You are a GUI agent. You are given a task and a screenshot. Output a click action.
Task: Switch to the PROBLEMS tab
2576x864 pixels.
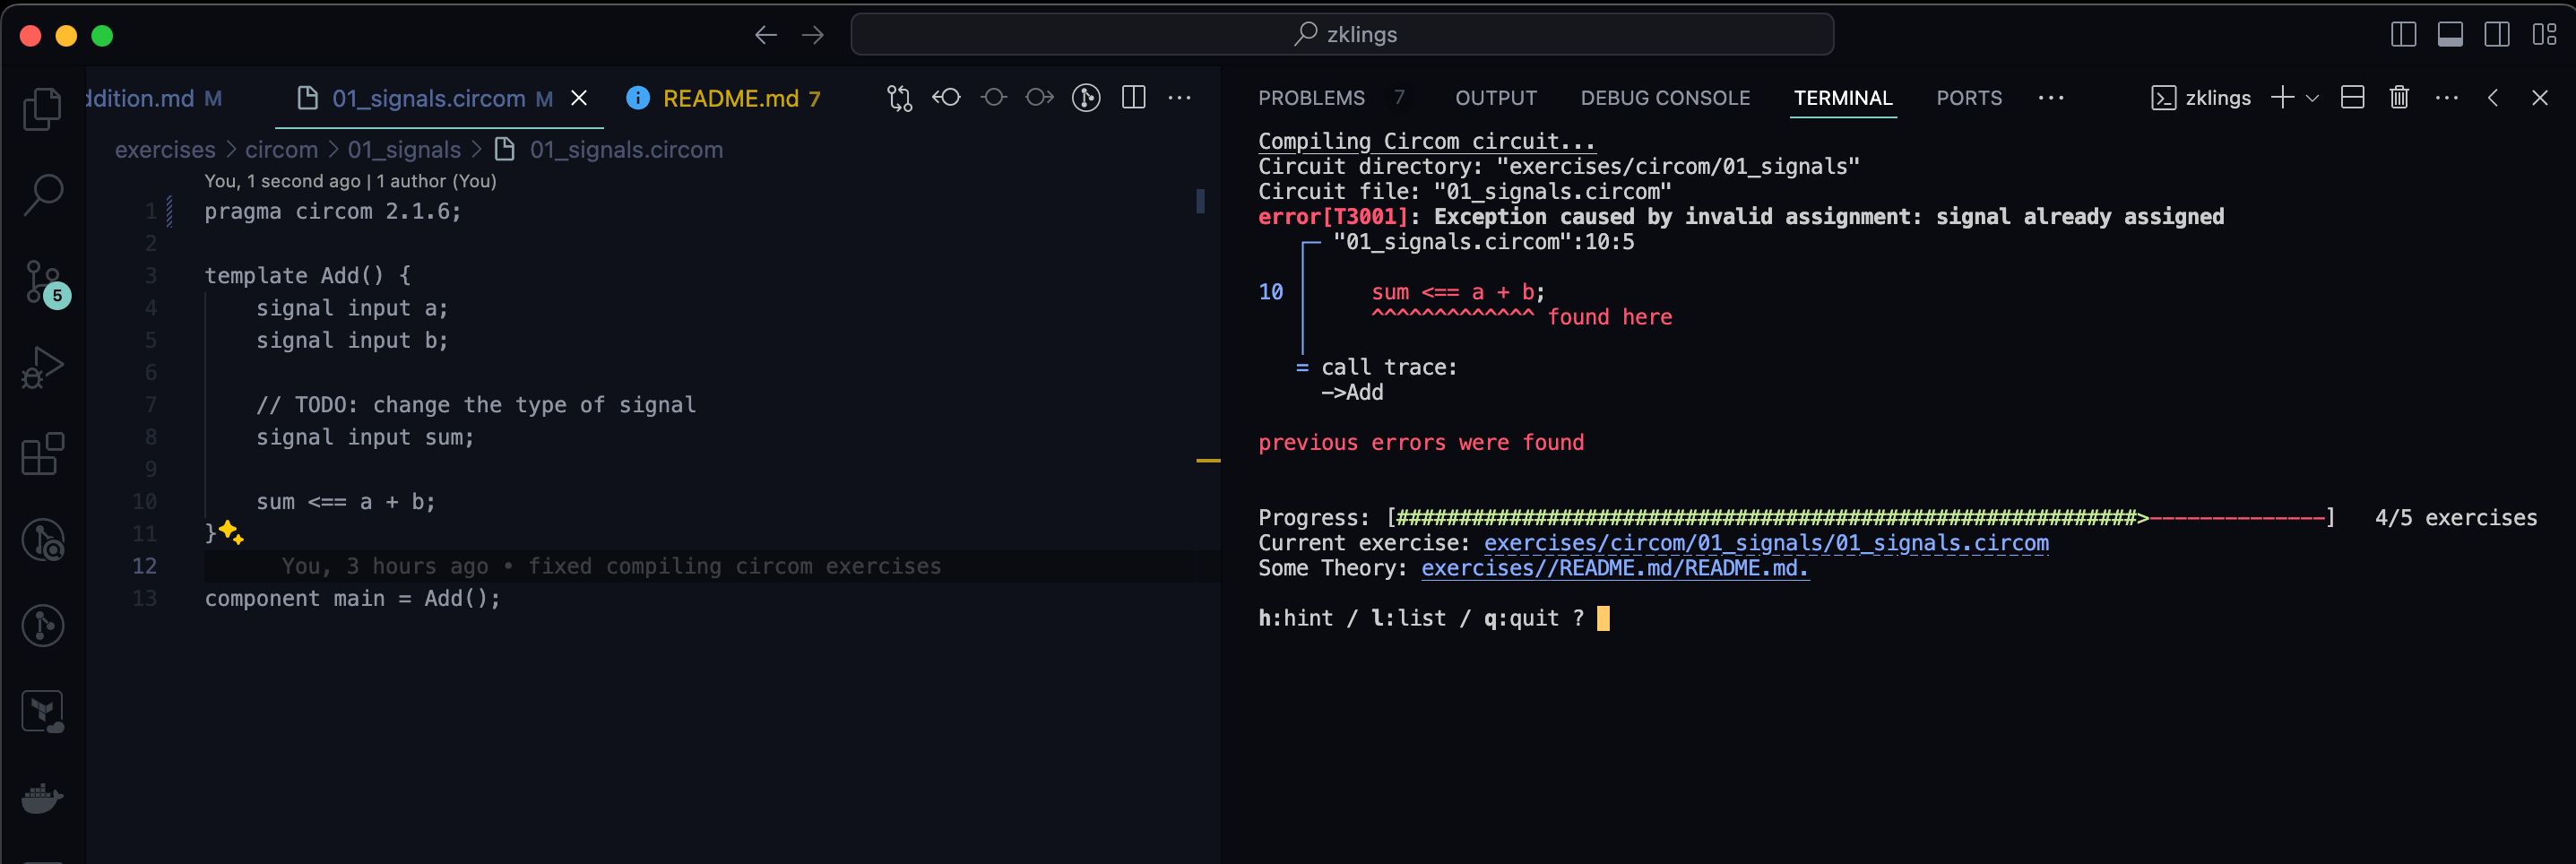1311,98
